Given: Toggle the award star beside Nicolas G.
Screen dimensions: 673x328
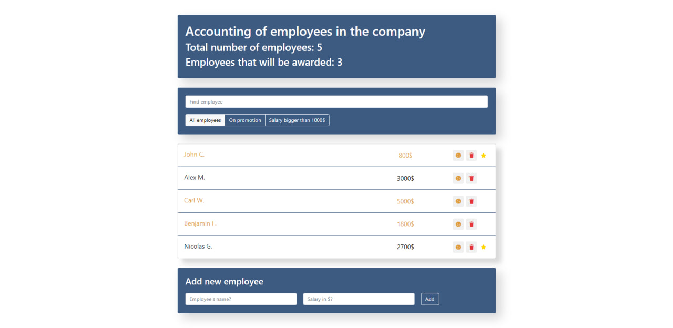Looking at the screenshot, I should [483, 247].
